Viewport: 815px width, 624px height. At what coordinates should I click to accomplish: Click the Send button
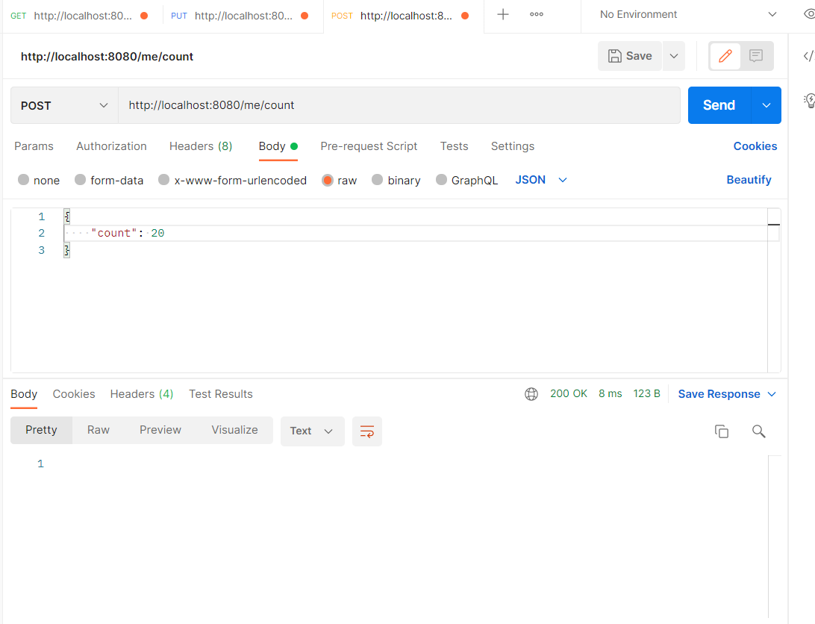point(718,105)
